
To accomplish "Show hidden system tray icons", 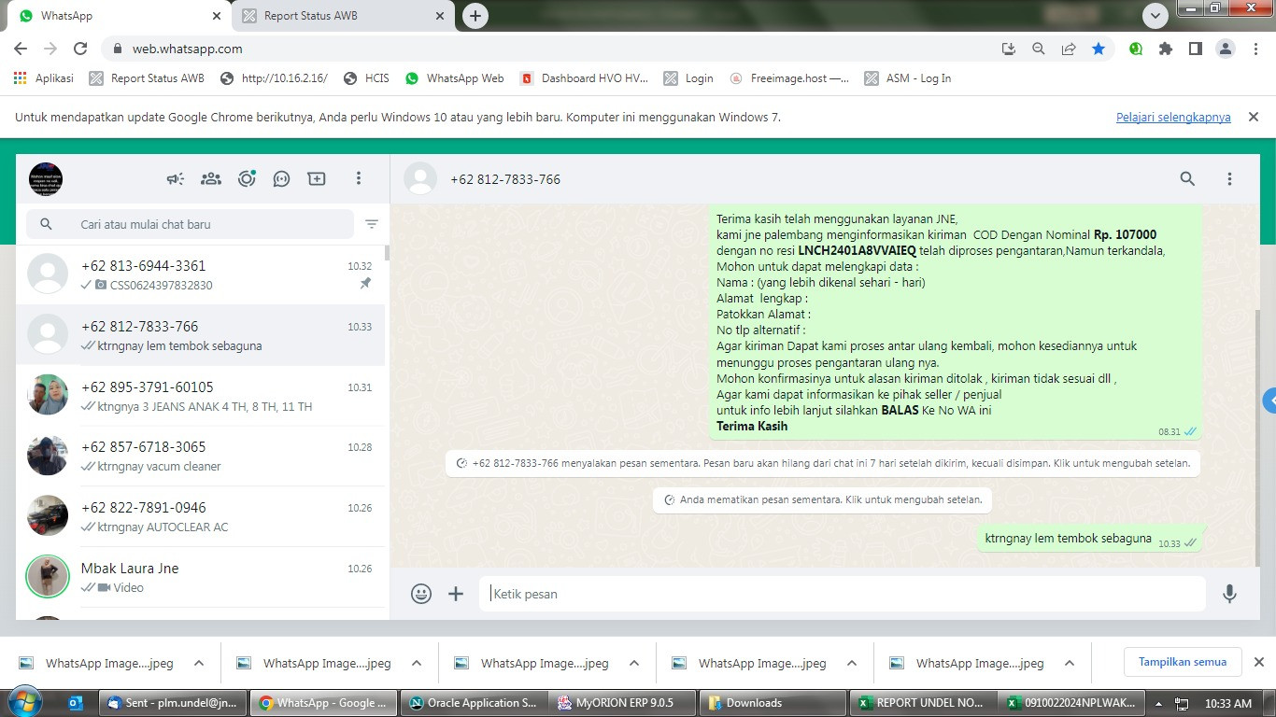I will point(1159,704).
